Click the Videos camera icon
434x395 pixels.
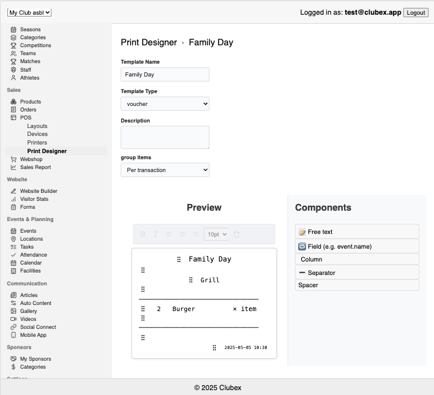(x=13, y=319)
